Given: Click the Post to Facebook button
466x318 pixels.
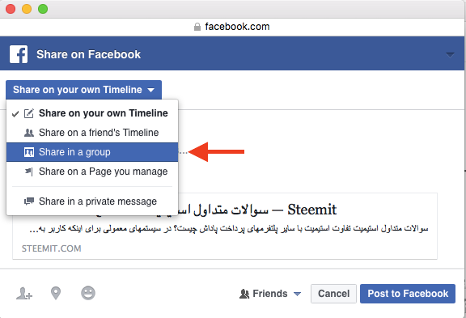Looking at the screenshot, I should point(408,294).
